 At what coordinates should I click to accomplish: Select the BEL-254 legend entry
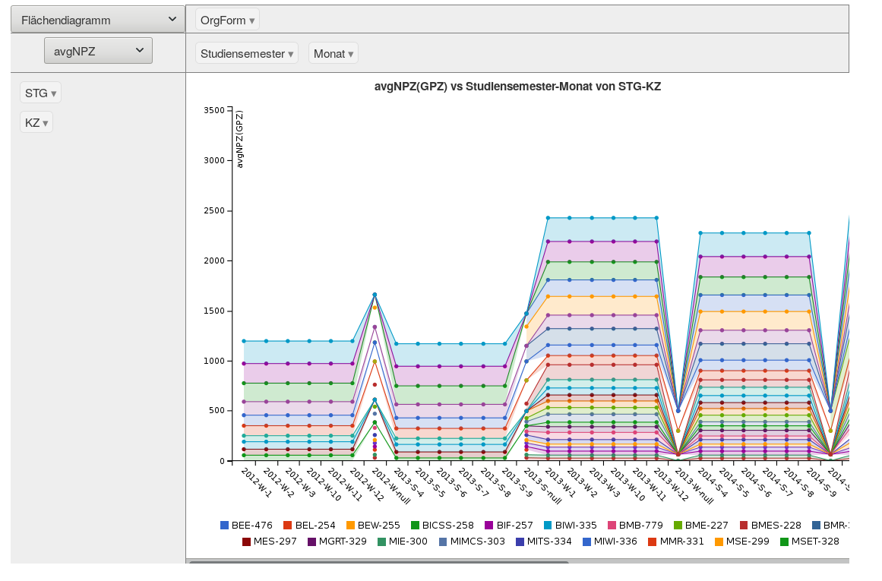click(315, 525)
